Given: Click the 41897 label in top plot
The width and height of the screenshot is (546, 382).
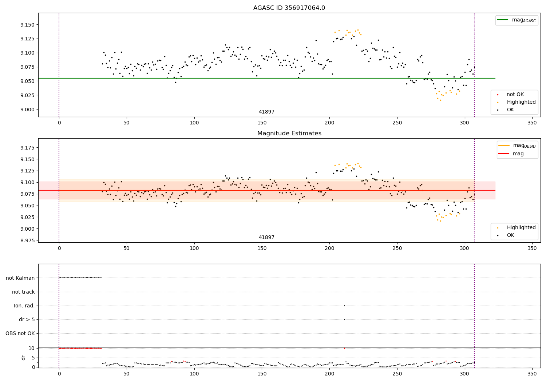Looking at the screenshot, I should [x=266, y=112].
